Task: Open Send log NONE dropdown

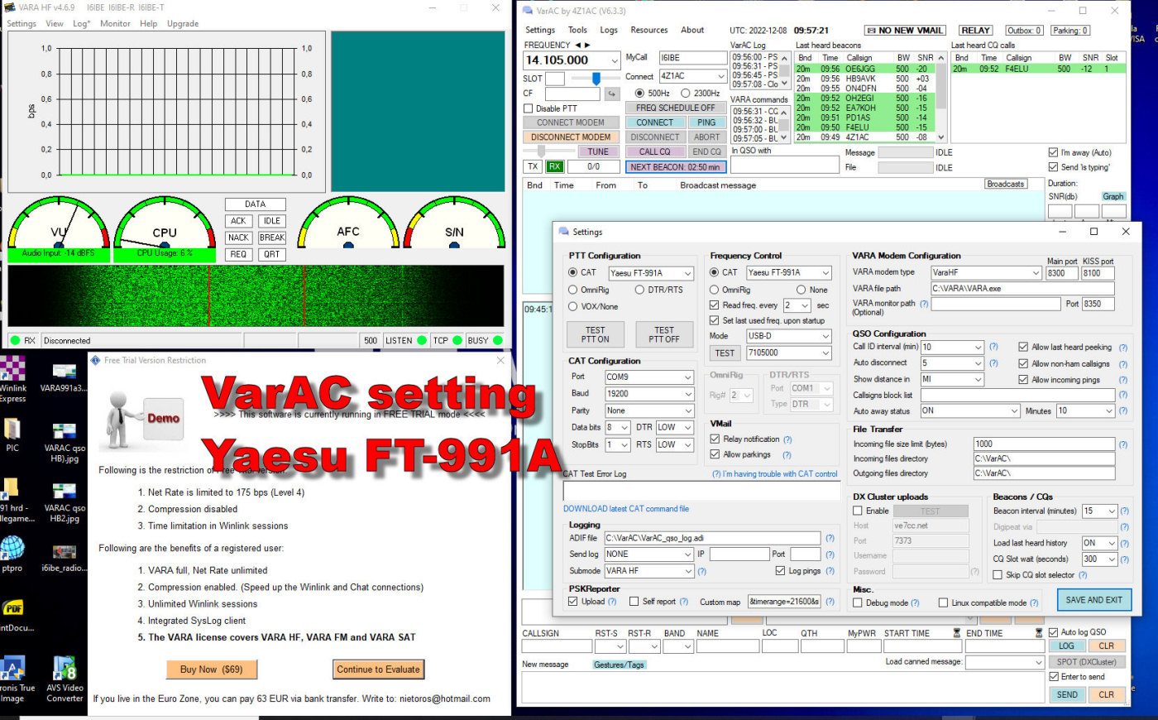Action: point(648,554)
